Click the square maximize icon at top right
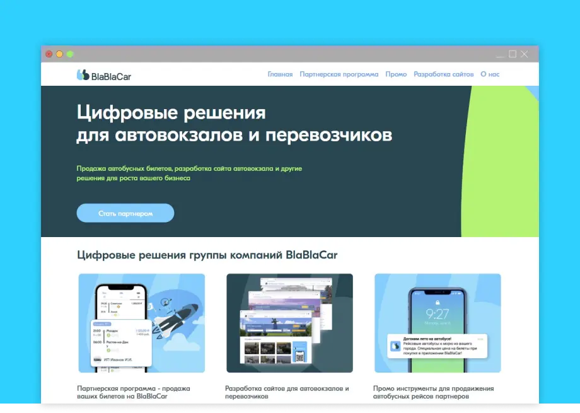 tap(513, 54)
